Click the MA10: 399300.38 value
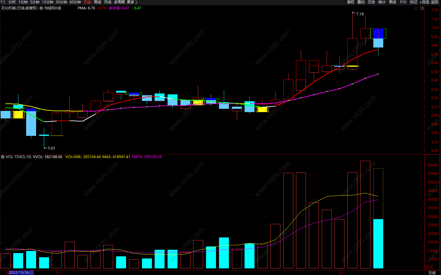The image size is (441, 275). pos(147,157)
